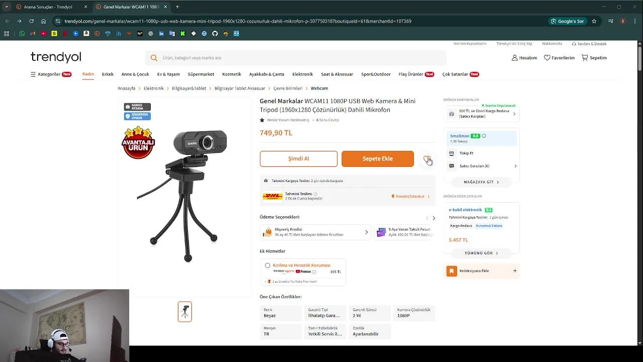Click the Yardım & Destek link
Image resolution: width=643 pixels, height=362 pixels.
[589, 44]
